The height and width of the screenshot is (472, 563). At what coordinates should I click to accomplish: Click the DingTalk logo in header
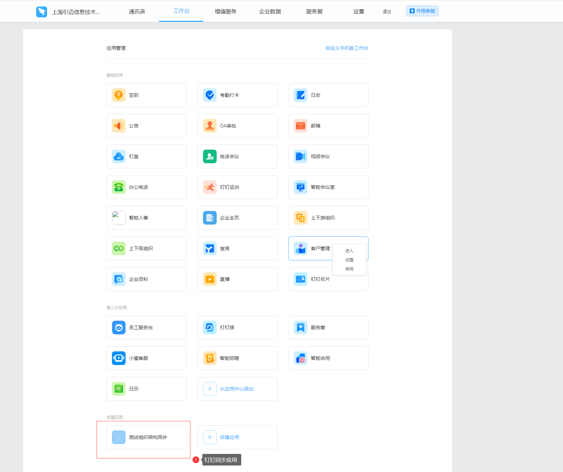[42, 12]
